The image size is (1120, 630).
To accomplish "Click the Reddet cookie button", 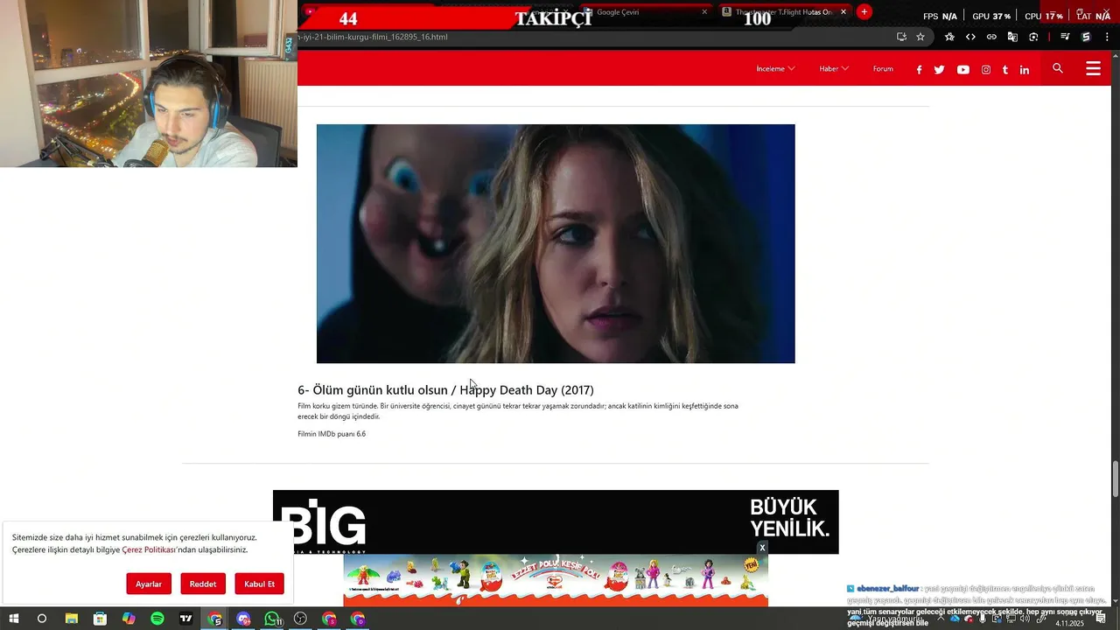I will pos(203,584).
